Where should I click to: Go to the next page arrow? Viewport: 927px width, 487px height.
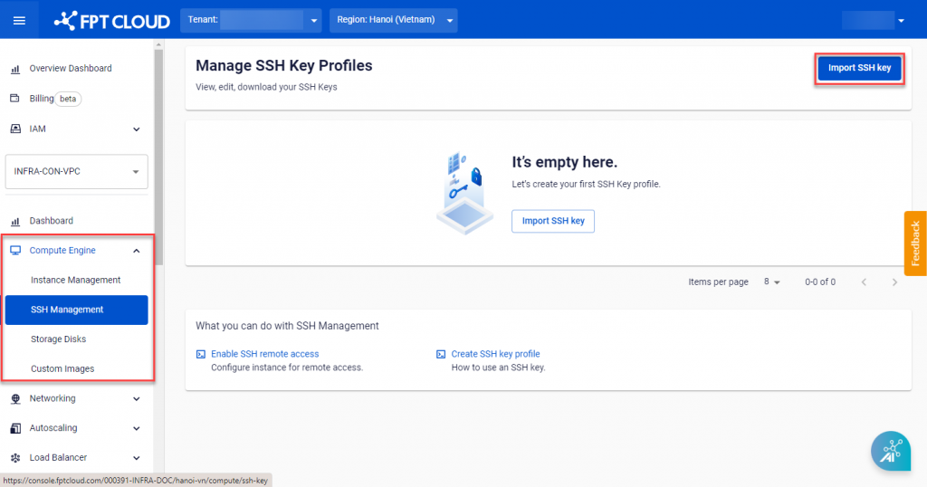point(894,282)
